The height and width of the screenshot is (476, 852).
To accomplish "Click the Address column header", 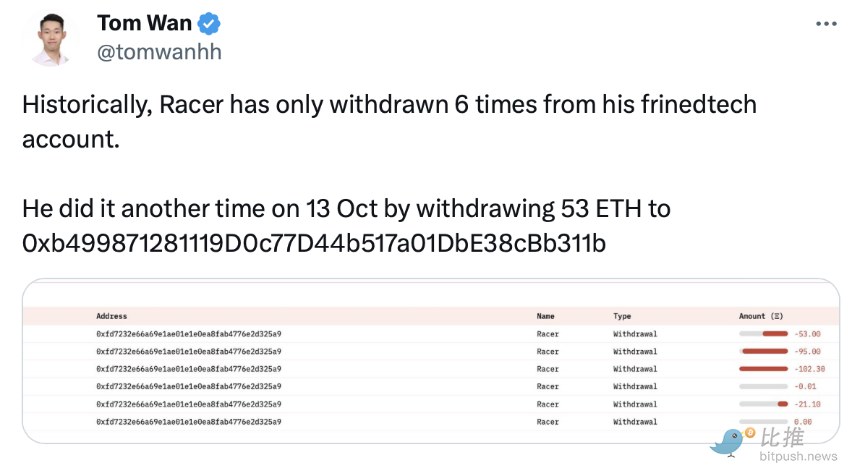I will (x=111, y=316).
